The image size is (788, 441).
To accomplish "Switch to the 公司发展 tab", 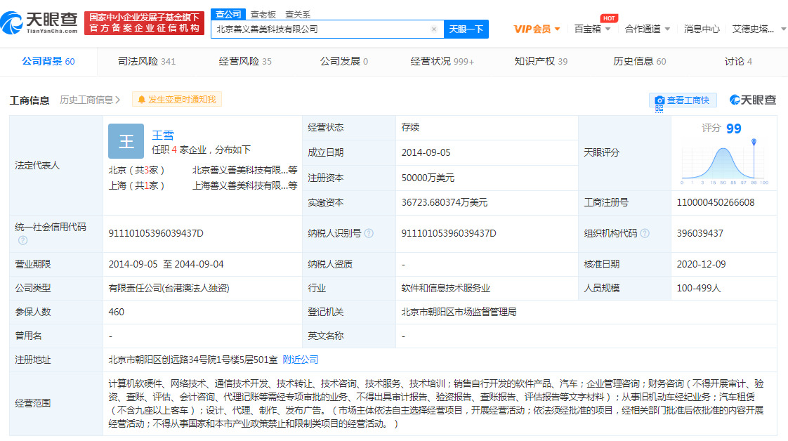I will tap(344, 61).
